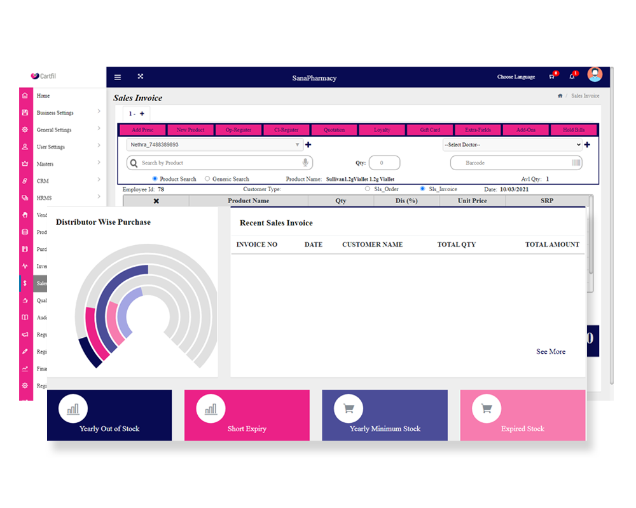Select the Sls_Order radio button
This screenshot has width=636, height=508.
(368, 189)
